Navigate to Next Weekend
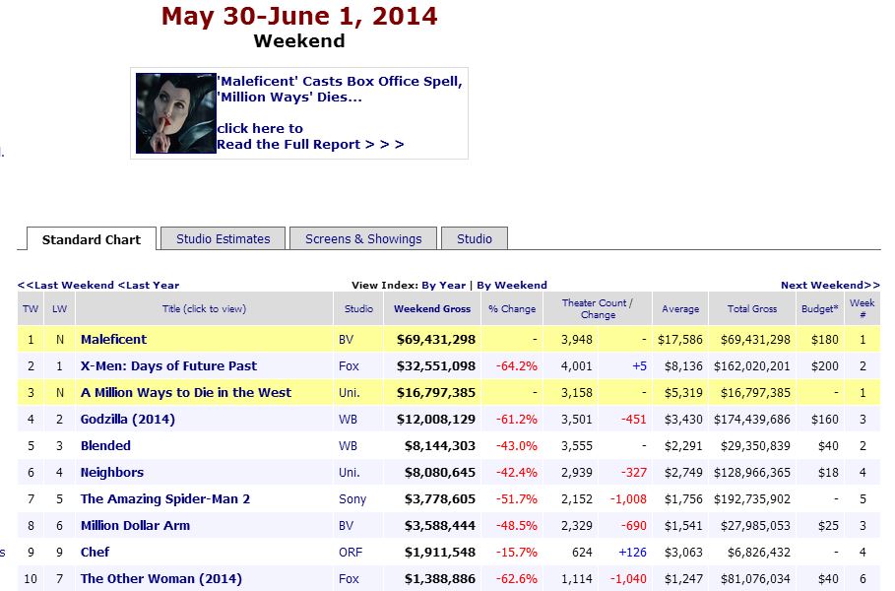This screenshot has height=591, width=895. [830, 286]
